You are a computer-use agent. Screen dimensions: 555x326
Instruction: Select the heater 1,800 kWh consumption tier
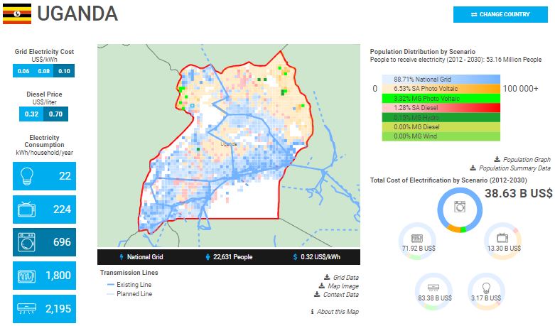45,276
